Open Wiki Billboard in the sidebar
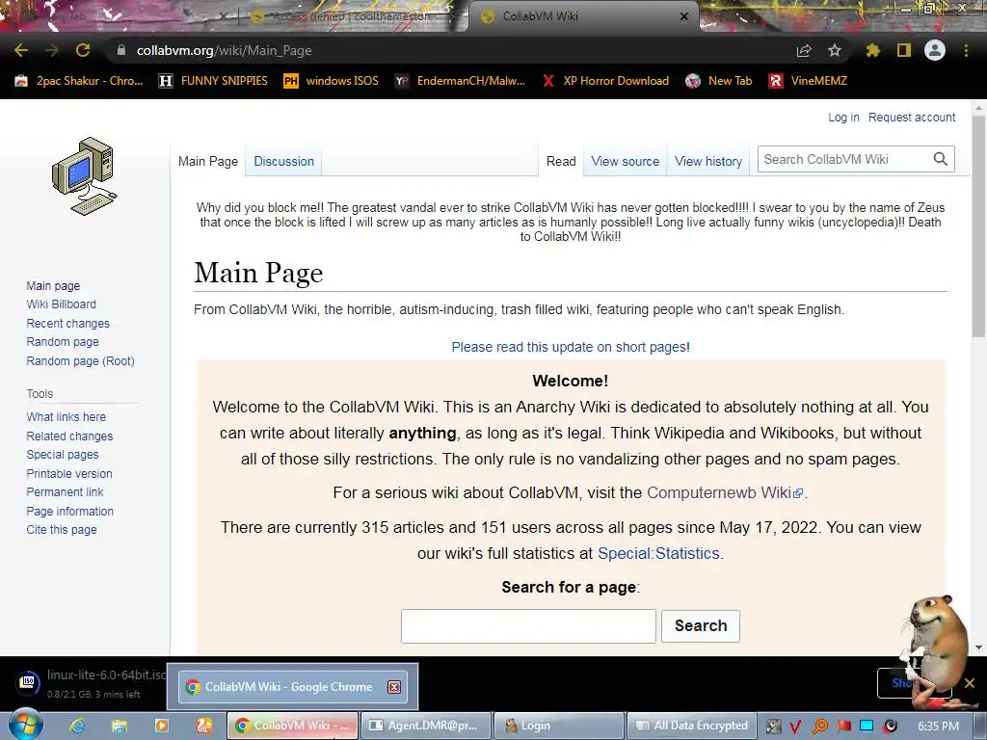Viewport: 987px width, 740px height. pyautogui.click(x=61, y=304)
